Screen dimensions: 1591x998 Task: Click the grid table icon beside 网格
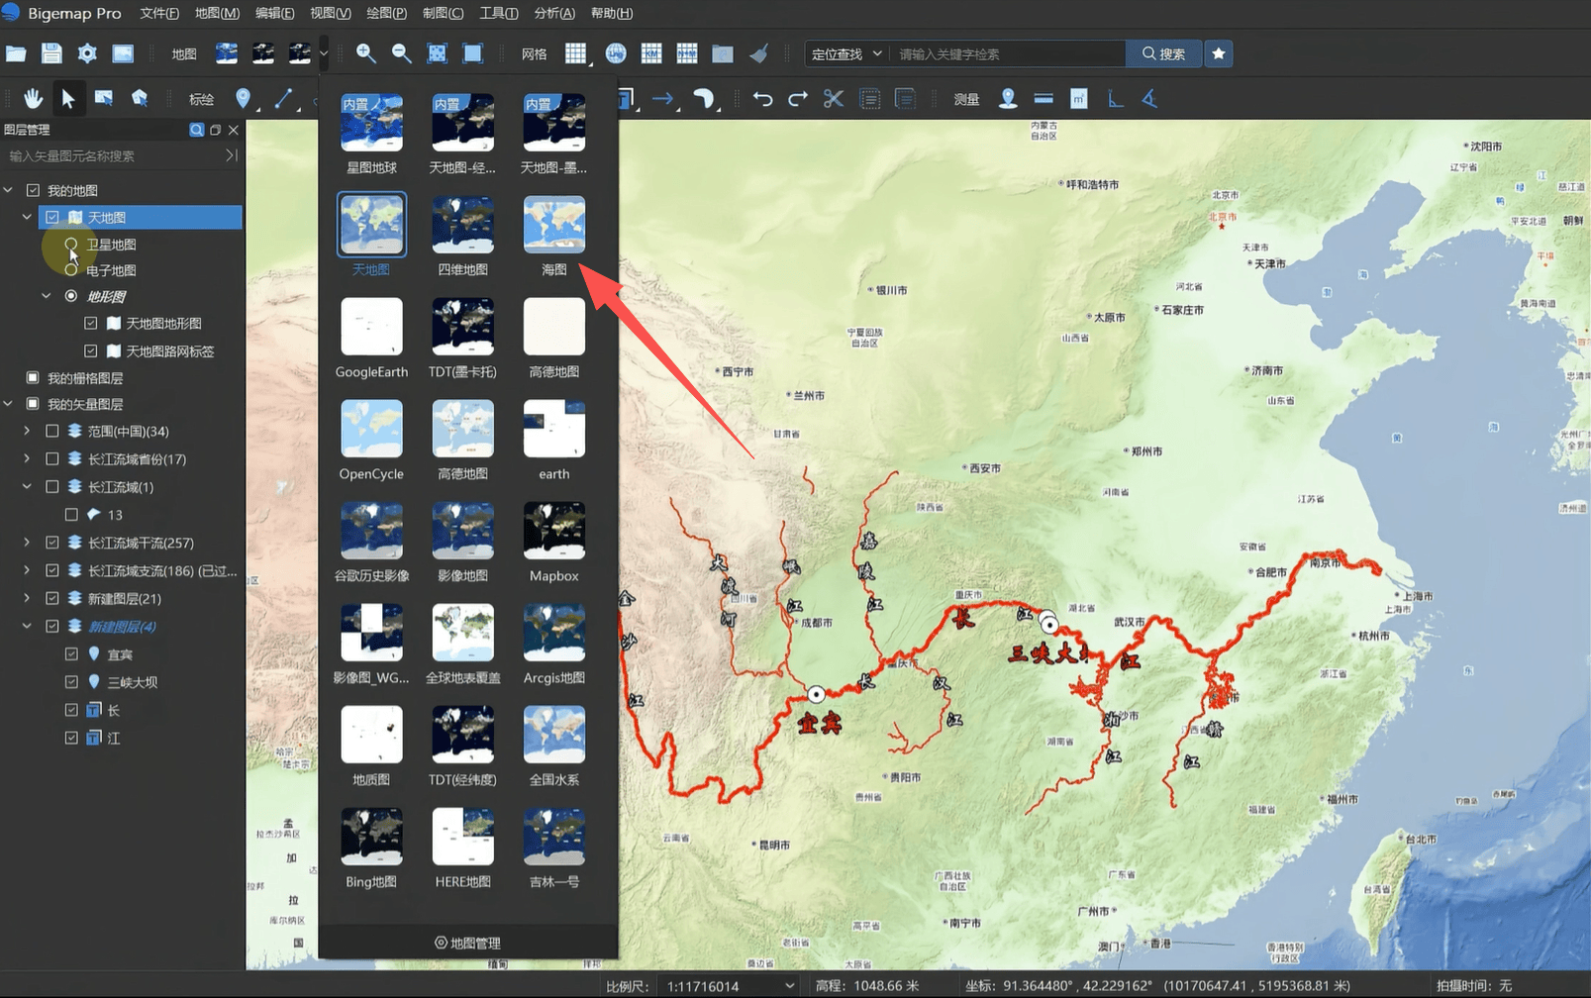pos(575,53)
